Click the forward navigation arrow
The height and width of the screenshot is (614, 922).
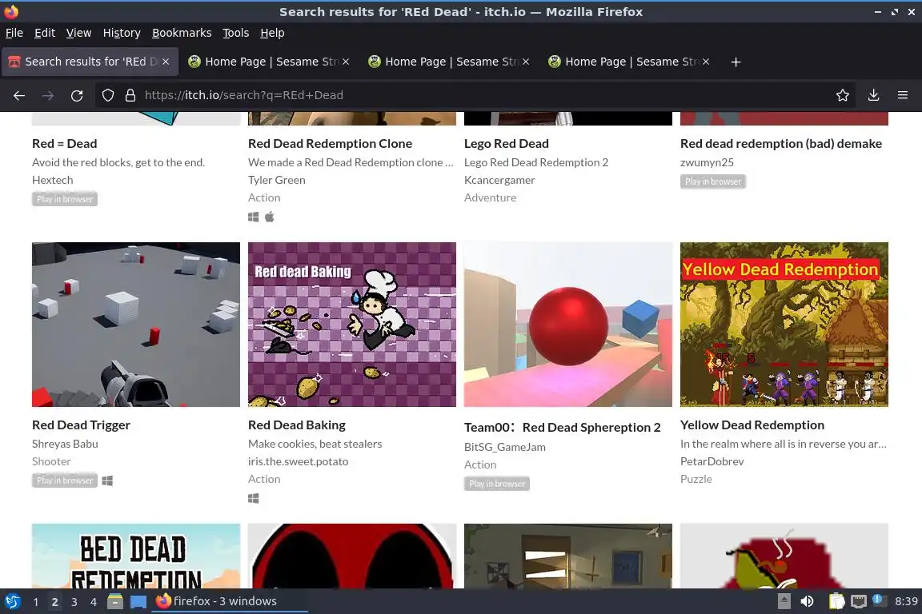(48, 95)
